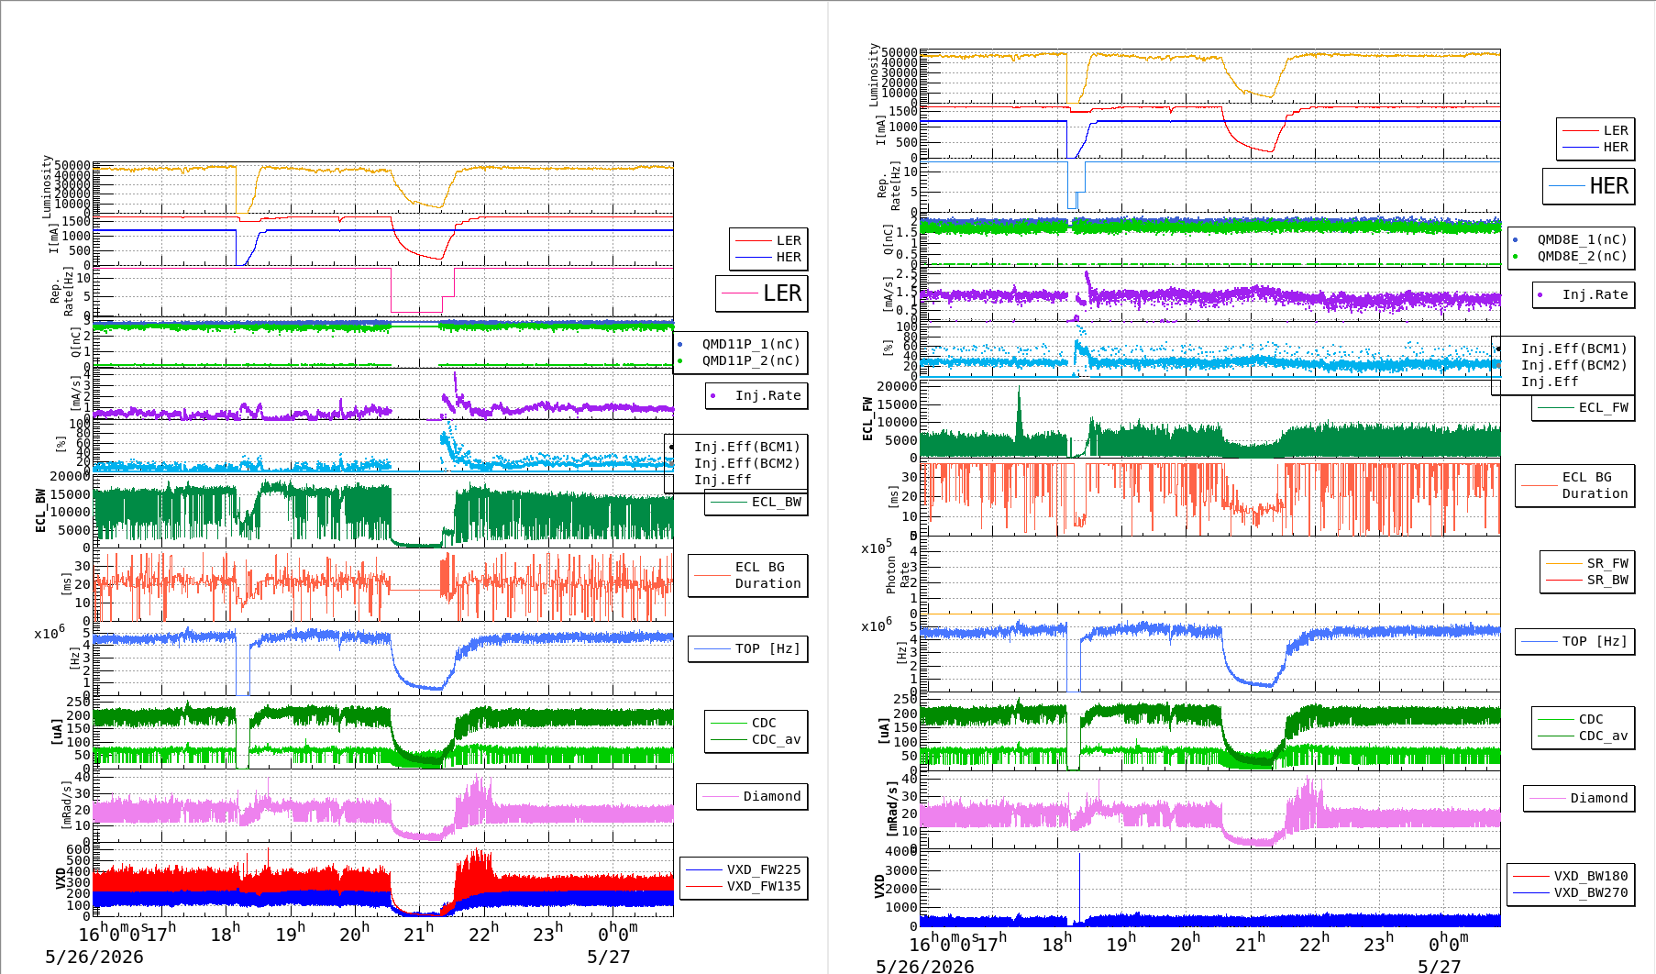The image size is (1656, 974).
Task: Click Inj.Eff(BCM2) legend in the HER panel
Action: tap(1573, 365)
